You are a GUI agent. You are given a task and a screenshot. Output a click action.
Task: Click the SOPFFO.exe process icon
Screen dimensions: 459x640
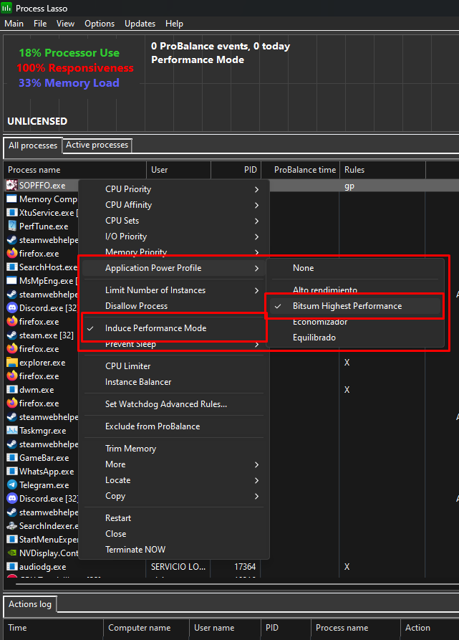click(x=12, y=186)
